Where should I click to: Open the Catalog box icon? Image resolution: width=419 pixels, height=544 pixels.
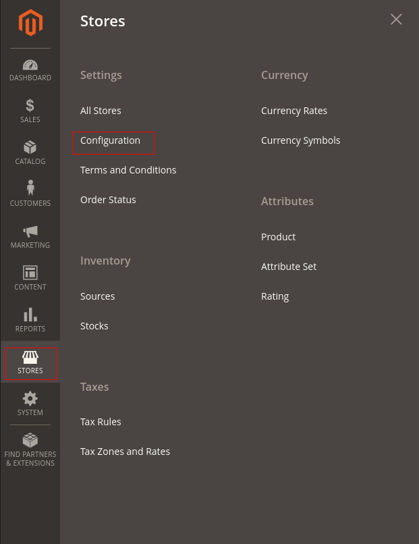[x=30, y=147]
